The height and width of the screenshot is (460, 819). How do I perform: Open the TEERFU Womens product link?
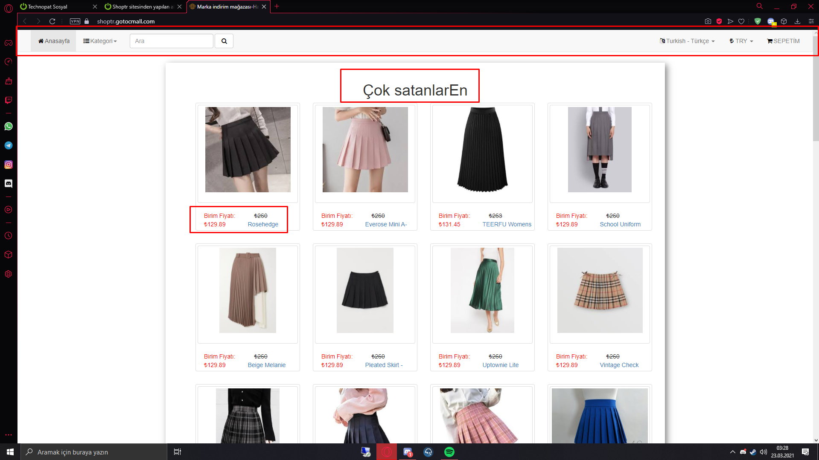click(x=507, y=224)
